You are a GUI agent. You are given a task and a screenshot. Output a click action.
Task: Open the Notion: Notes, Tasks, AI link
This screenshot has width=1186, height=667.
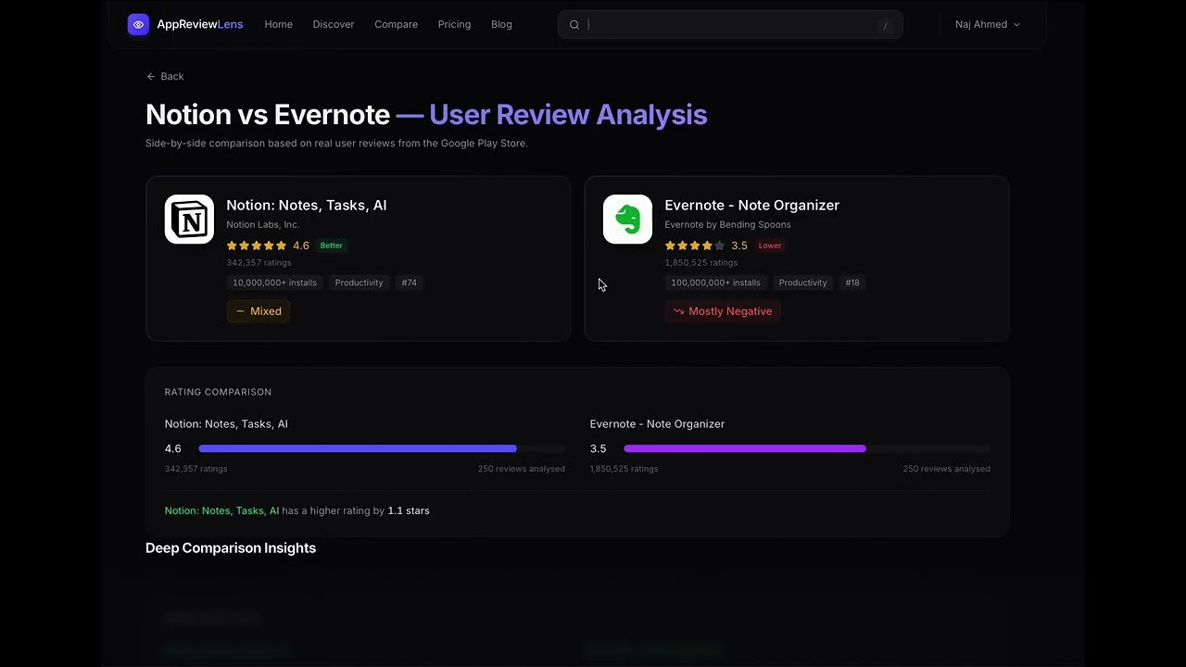(x=307, y=205)
